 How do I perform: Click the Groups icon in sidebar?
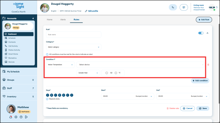tap(4, 80)
